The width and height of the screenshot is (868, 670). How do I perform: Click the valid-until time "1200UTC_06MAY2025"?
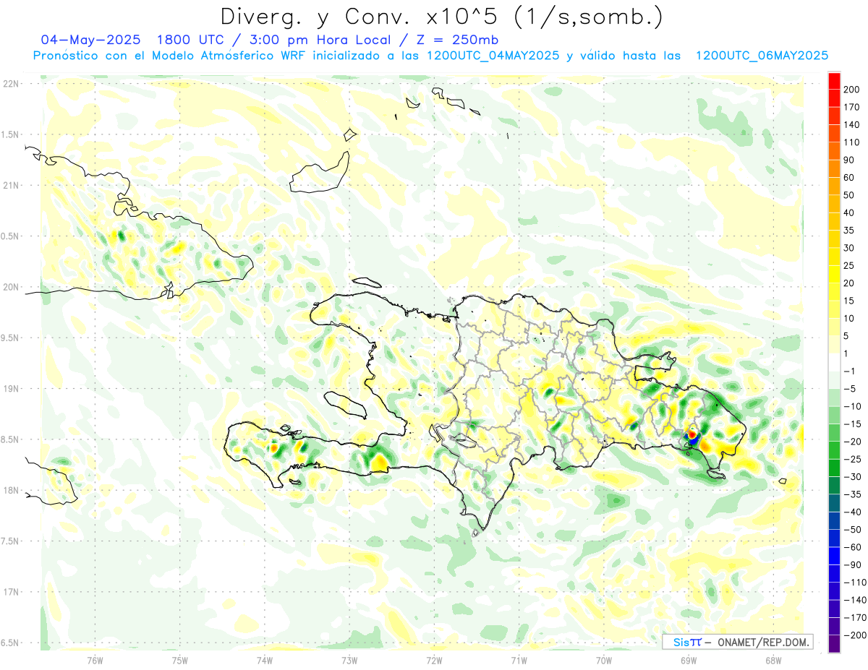click(762, 56)
